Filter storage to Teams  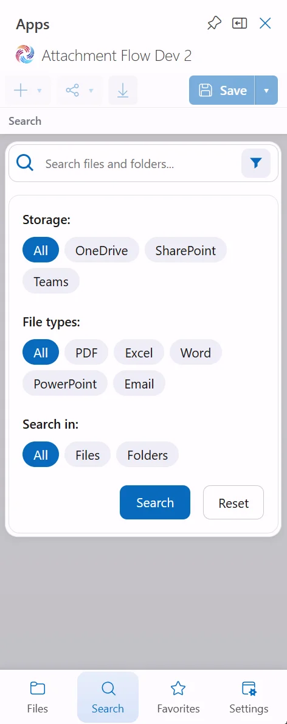[x=50, y=281]
